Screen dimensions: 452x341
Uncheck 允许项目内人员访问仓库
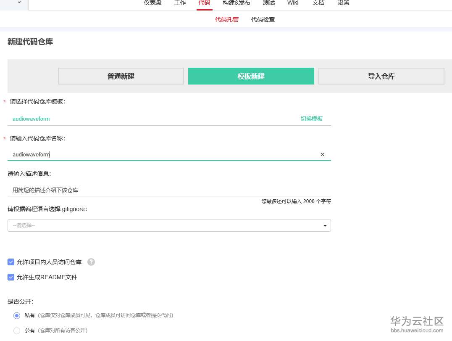pos(11,262)
